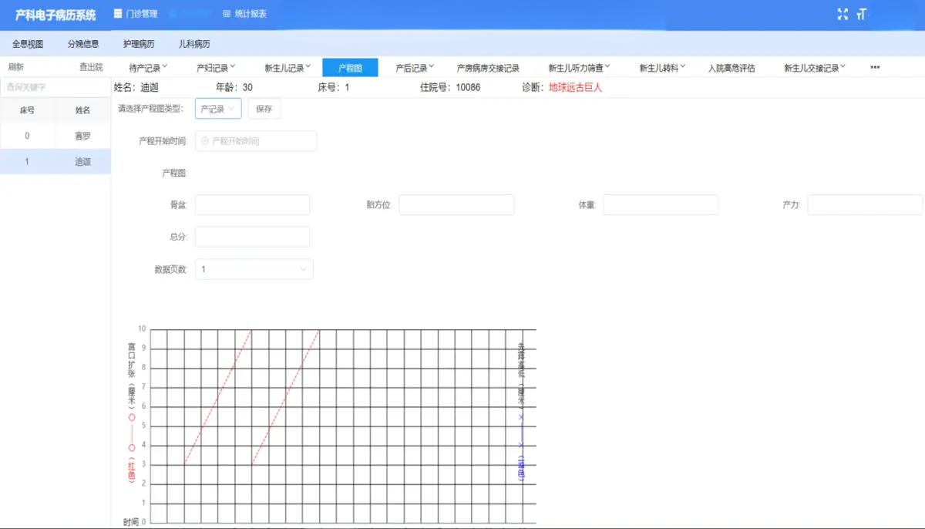Click the diagnosis text 地球远古巨人
Image resolution: width=925 pixels, height=529 pixels.
pyautogui.click(x=575, y=87)
